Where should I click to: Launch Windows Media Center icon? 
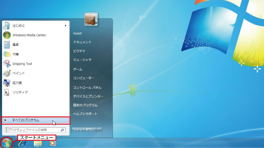pos(7,35)
